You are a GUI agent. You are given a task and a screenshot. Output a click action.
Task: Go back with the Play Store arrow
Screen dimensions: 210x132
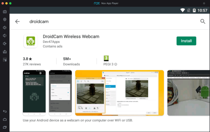[x=17, y=21]
